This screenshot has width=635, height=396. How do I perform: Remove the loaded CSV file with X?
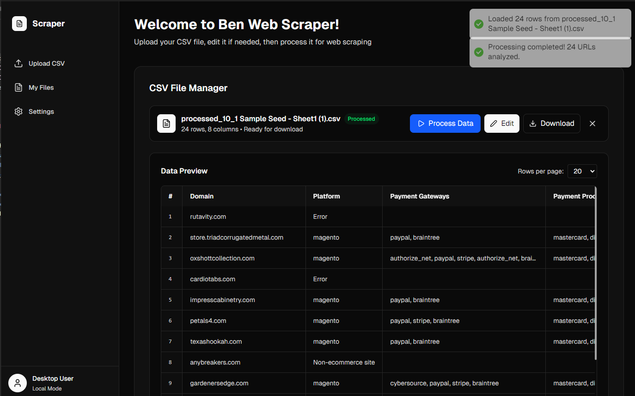coord(592,124)
